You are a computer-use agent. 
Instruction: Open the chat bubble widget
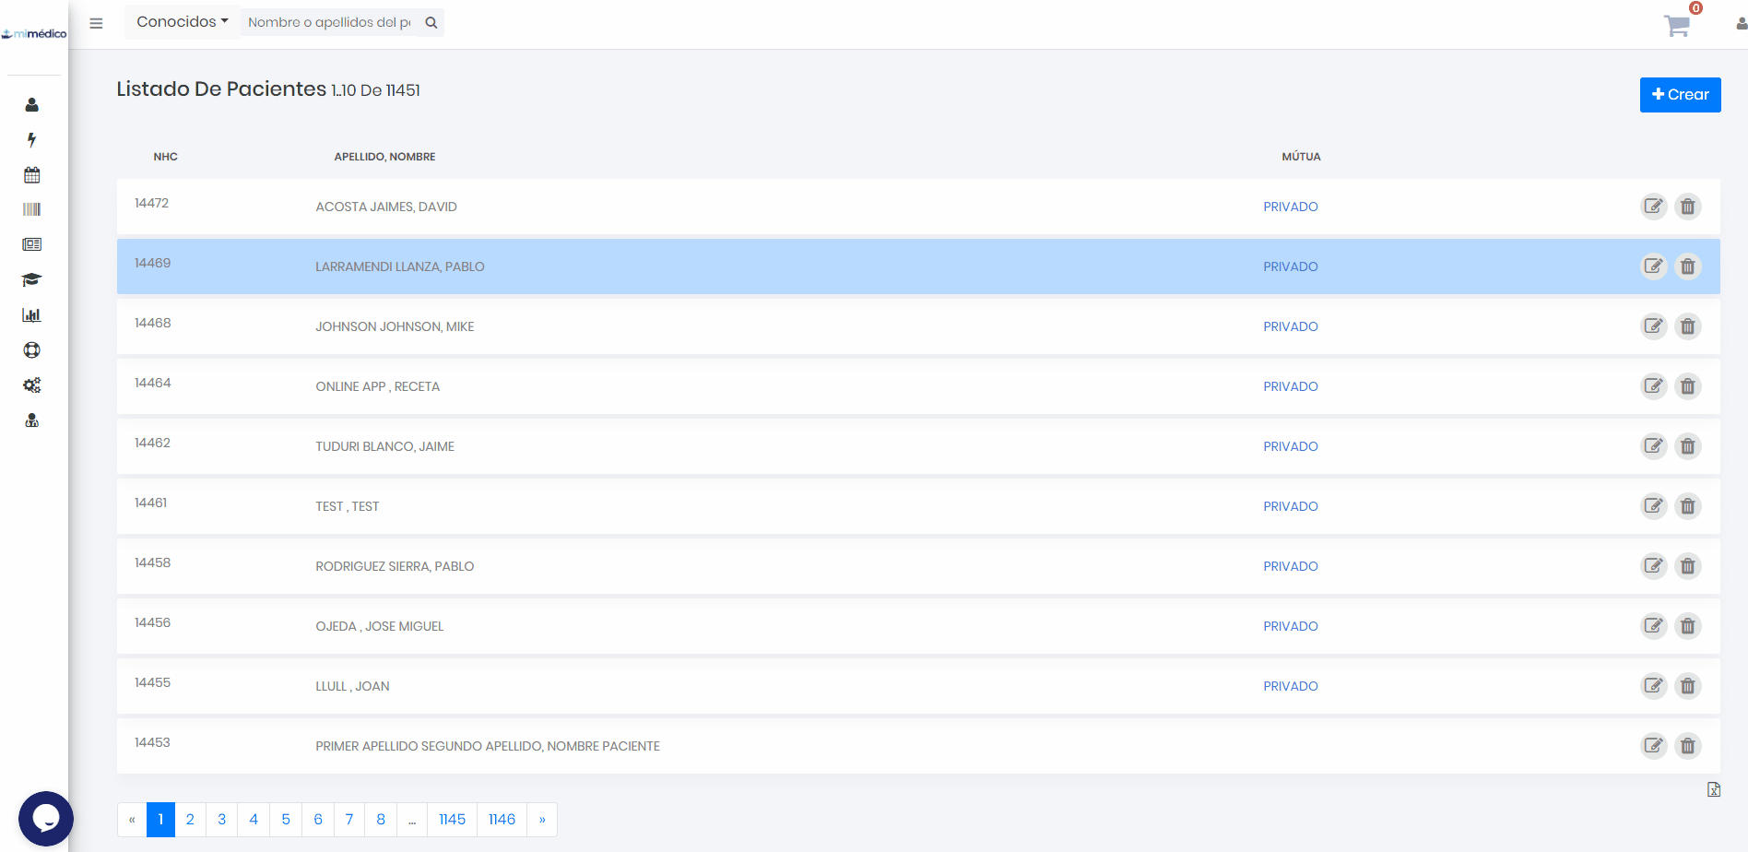(x=45, y=818)
